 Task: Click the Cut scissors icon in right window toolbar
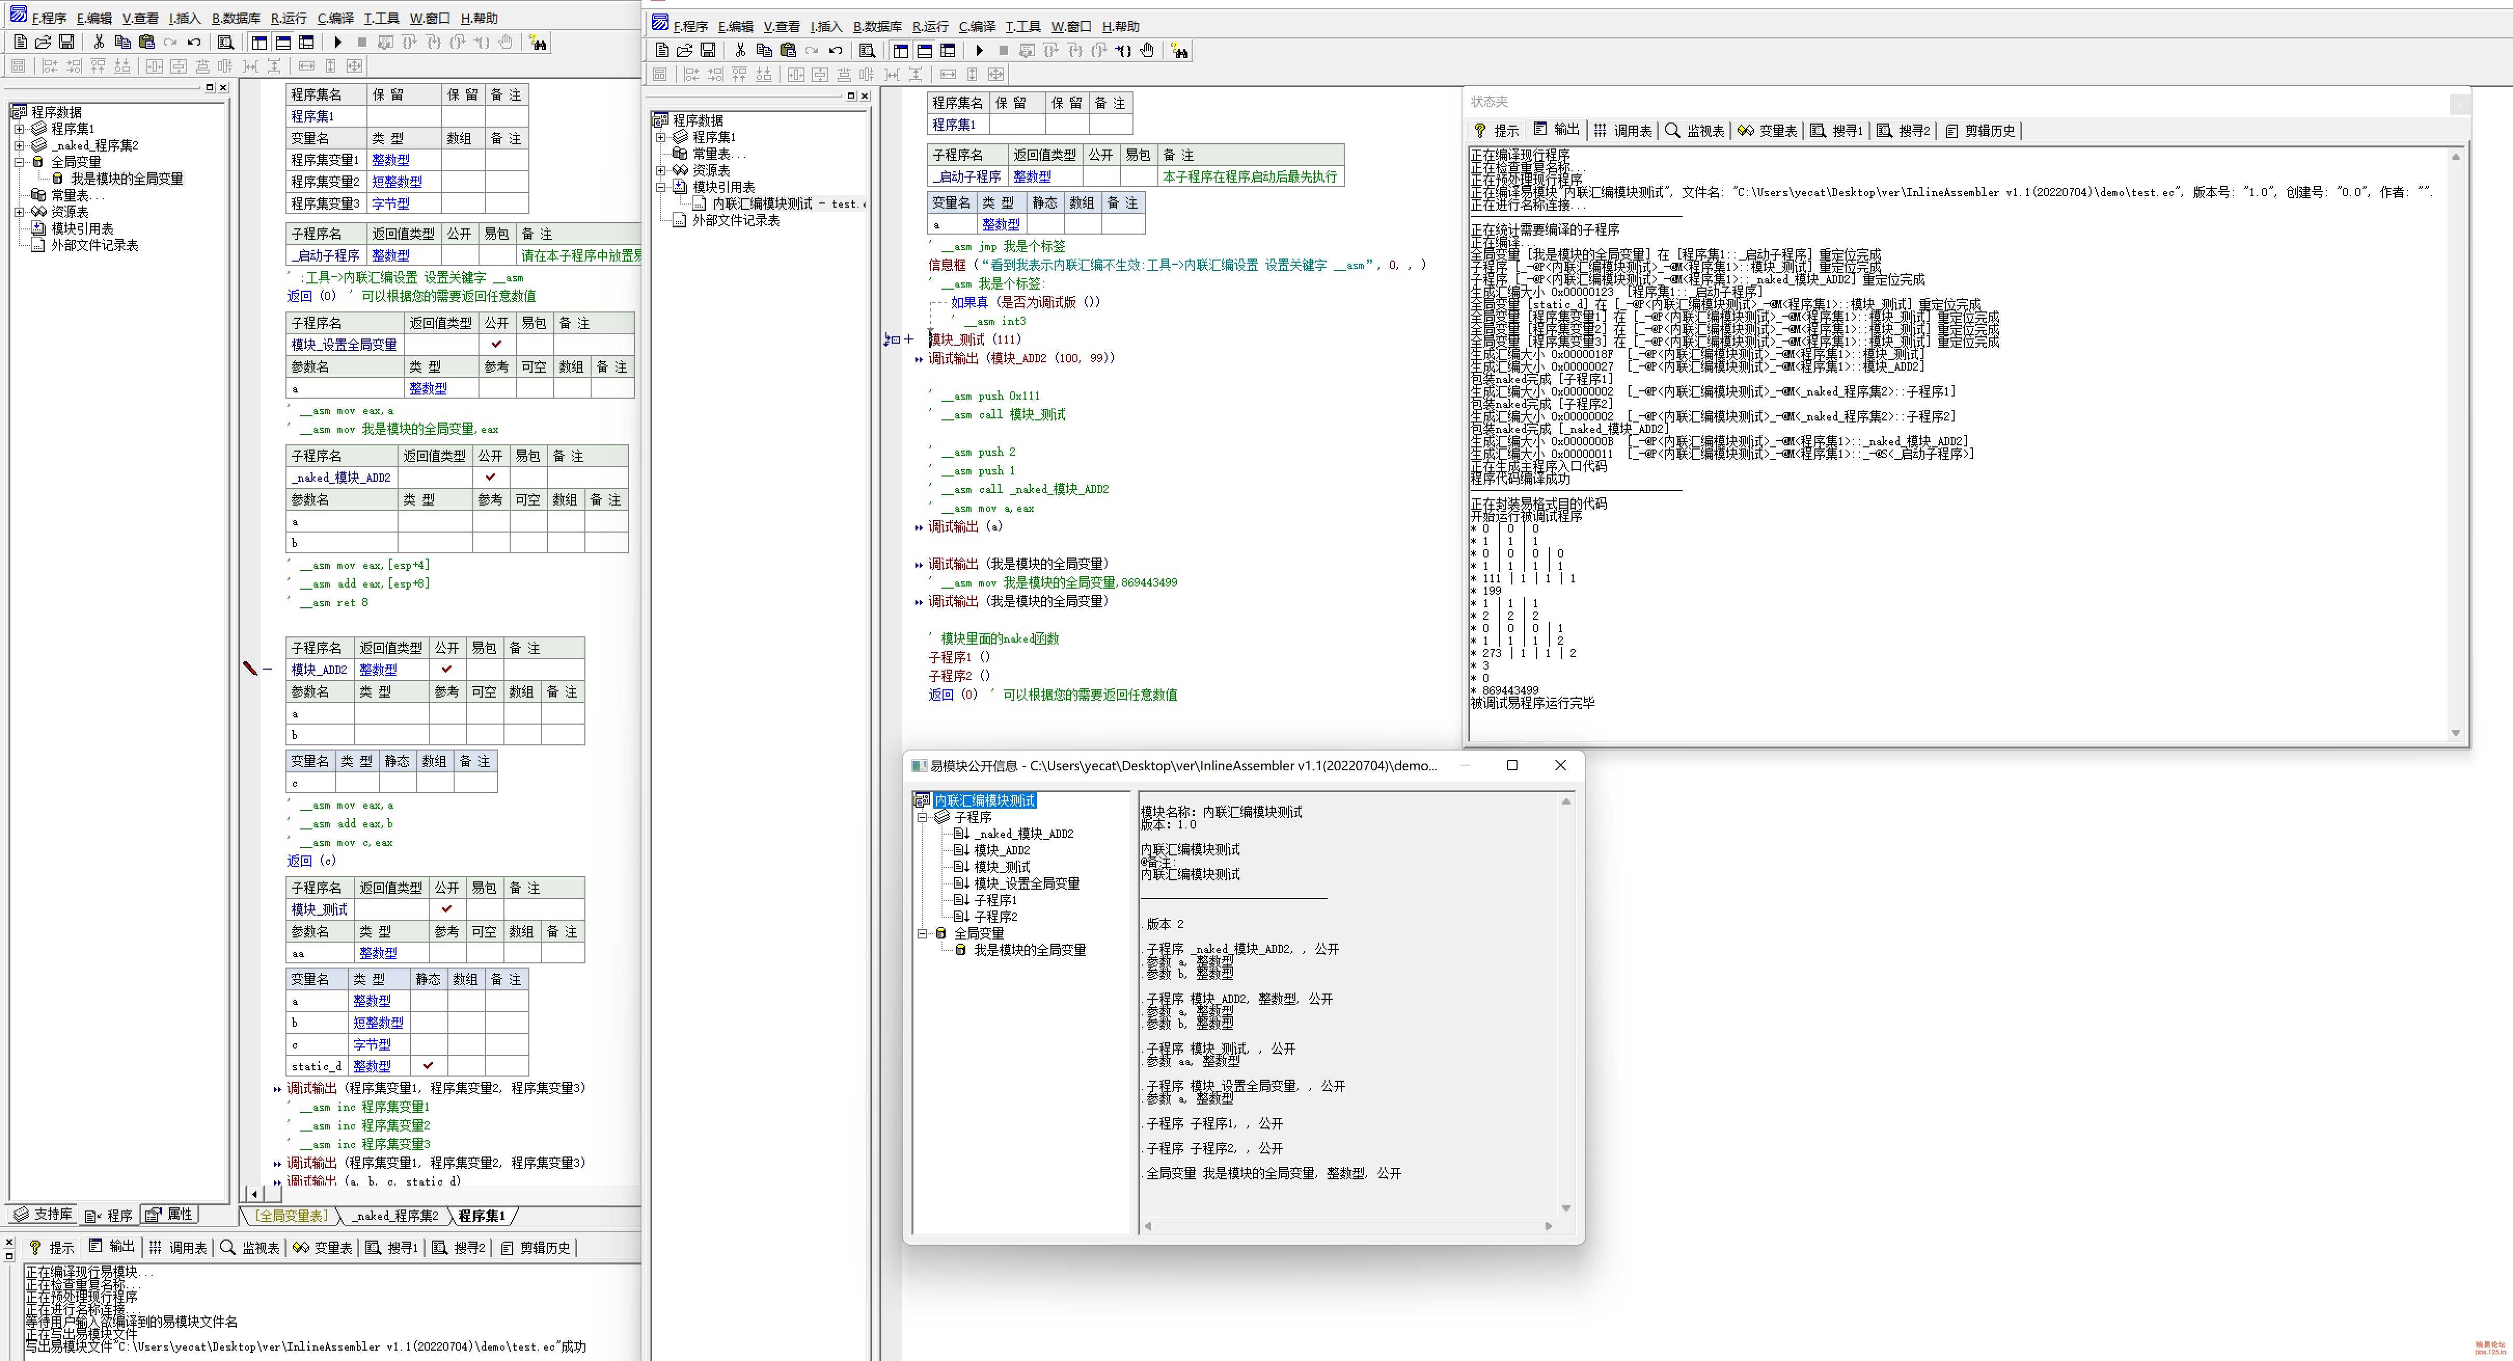pyautogui.click(x=741, y=51)
